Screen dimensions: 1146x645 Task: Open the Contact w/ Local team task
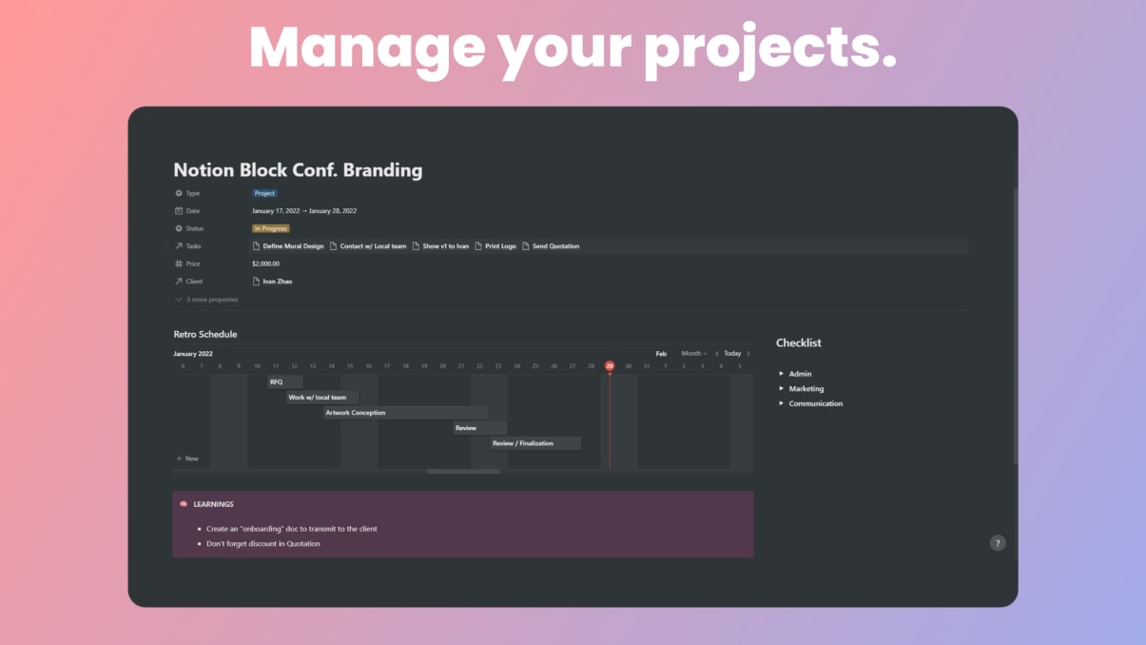[x=368, y=245]
